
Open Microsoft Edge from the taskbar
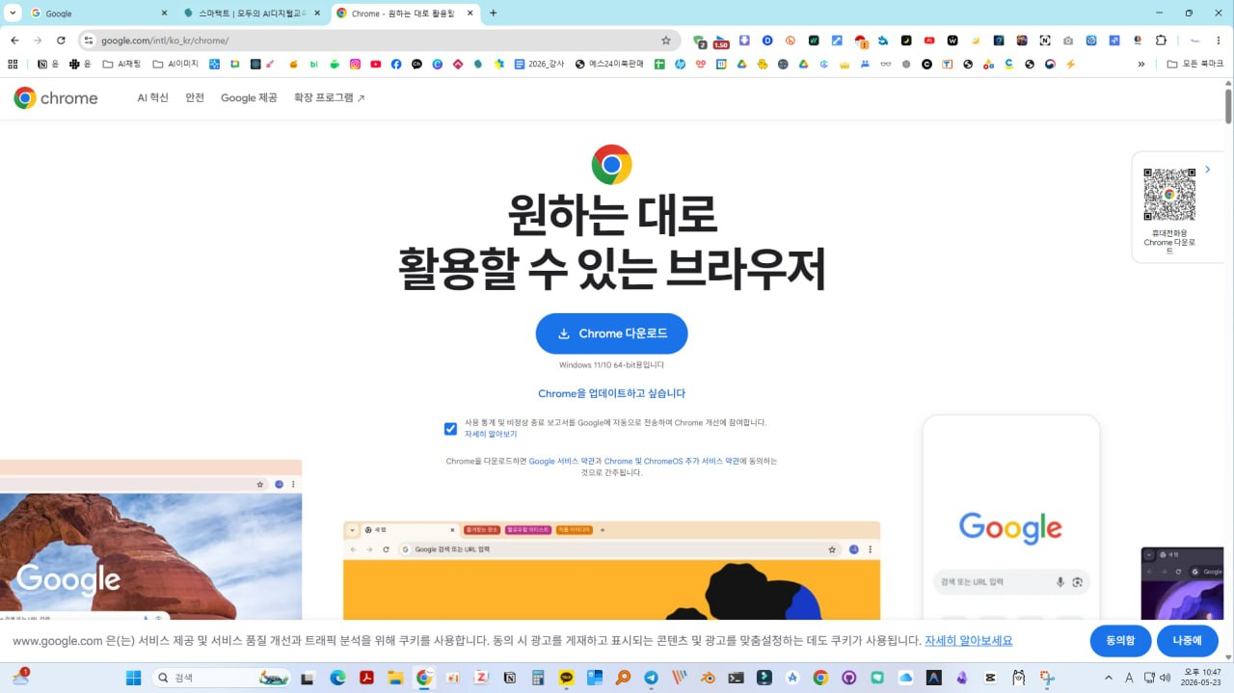337,679
